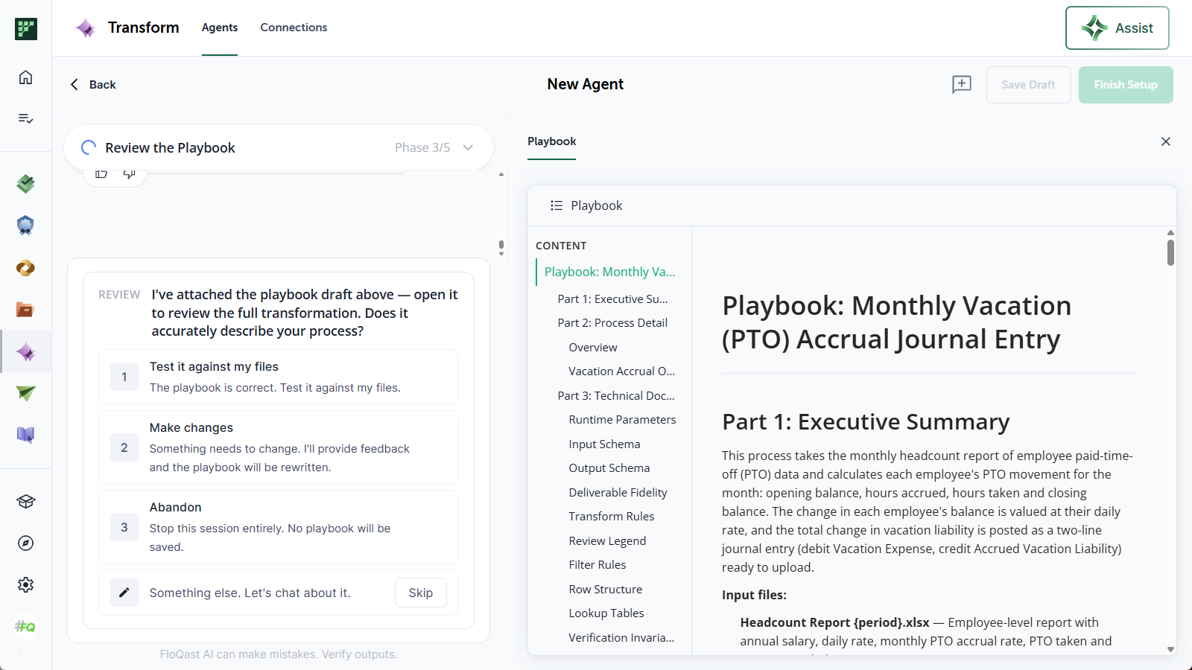The image size is (1192, 670).
Task: Toggle the playbook table of contents icon
Action: click(557, 205)
